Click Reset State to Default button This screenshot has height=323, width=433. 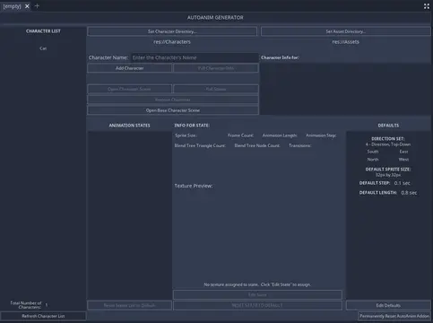(x=257, y=305)
